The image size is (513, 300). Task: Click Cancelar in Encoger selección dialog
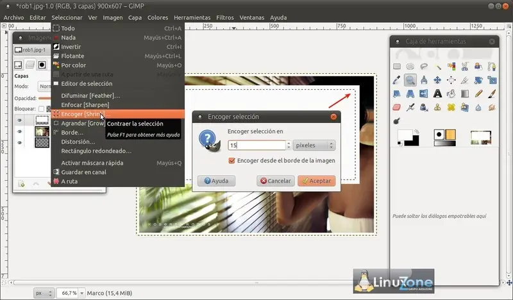pyautogui.click(x=276, y=181)
